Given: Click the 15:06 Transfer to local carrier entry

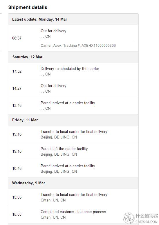Looking at the screenshot, I should click(73, 197).
